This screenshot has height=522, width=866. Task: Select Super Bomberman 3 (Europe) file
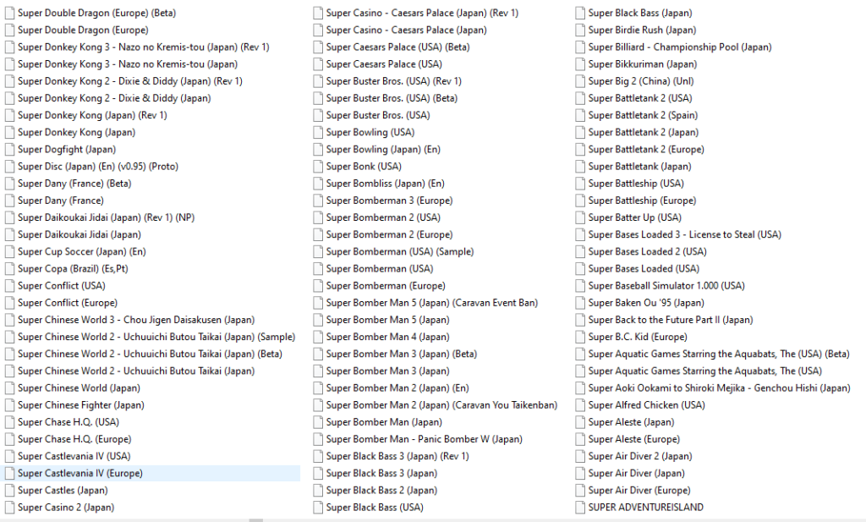click(389, 201)
